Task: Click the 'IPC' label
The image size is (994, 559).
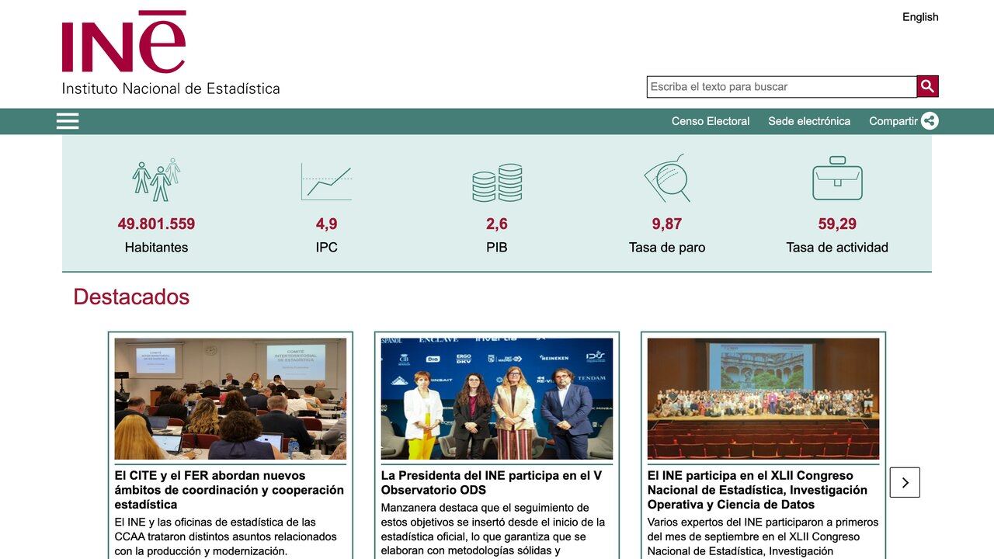Action: click(x=326, y=248)
